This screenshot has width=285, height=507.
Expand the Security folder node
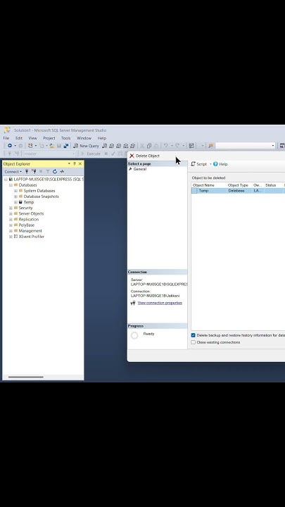coord(11,208)
